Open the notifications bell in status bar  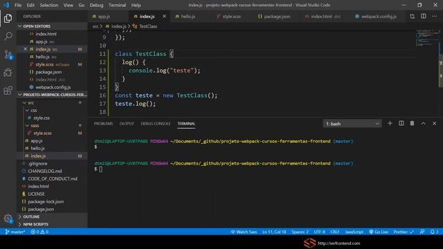click(434, 232)
